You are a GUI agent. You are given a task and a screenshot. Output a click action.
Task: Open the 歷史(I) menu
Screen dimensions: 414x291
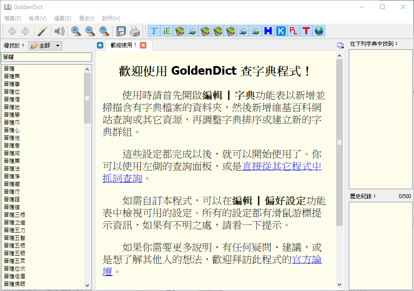click(x=87, y=19)
